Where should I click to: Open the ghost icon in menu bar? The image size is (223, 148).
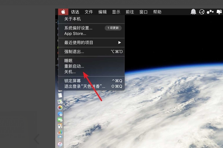193,12
